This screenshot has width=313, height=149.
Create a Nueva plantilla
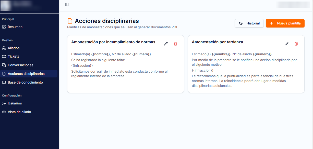pyautogui.click(x=285, y=23)
